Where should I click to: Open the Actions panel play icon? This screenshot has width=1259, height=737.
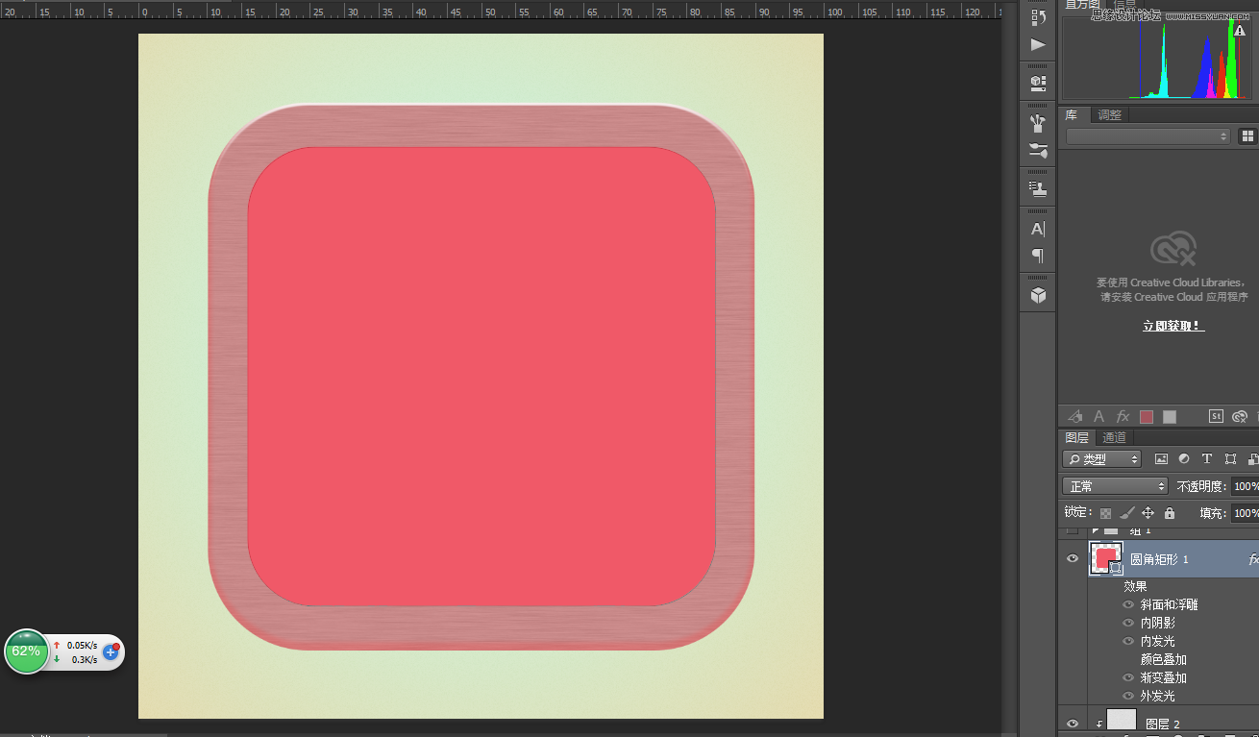1038,44
